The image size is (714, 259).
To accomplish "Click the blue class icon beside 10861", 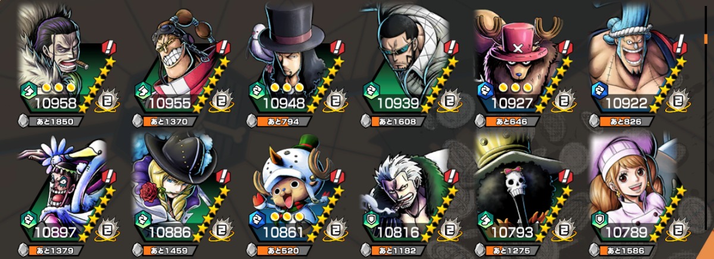I will pos(258,217).
